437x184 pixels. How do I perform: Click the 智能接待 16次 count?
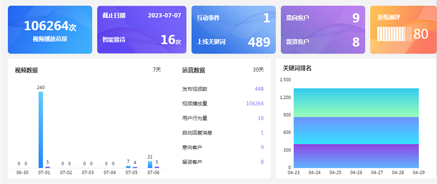pos(171,40)
